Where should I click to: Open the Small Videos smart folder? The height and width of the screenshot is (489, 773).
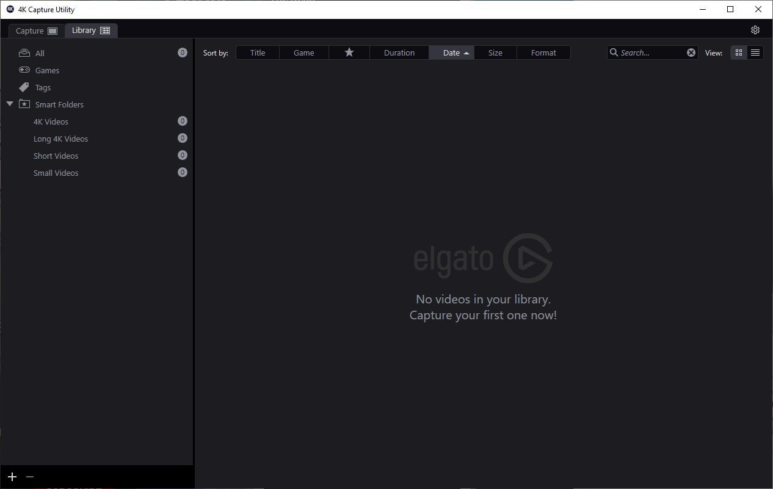click(96, 173)
